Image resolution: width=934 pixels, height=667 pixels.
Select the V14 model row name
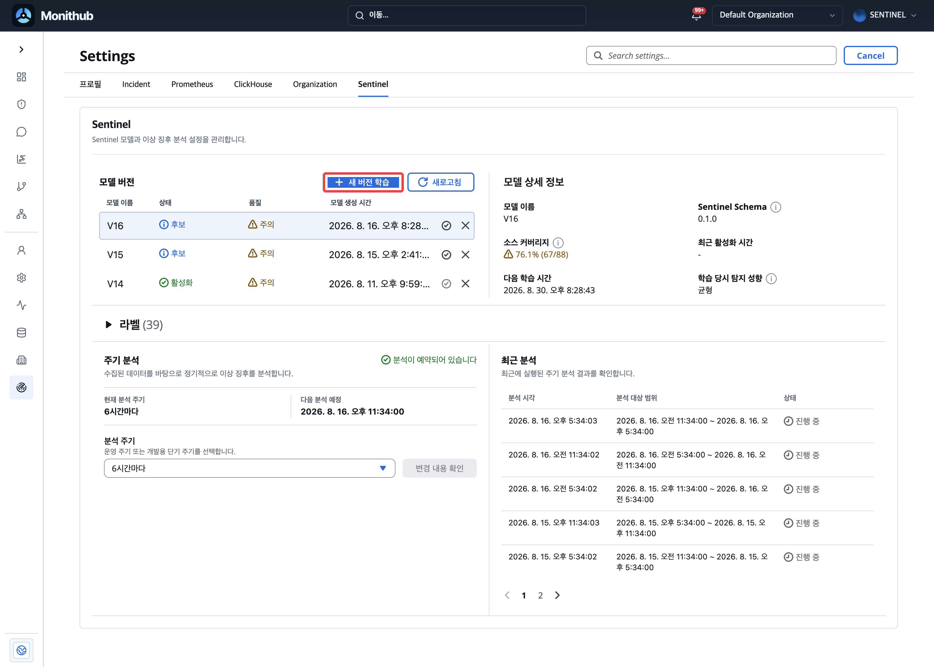coord(115,284)
